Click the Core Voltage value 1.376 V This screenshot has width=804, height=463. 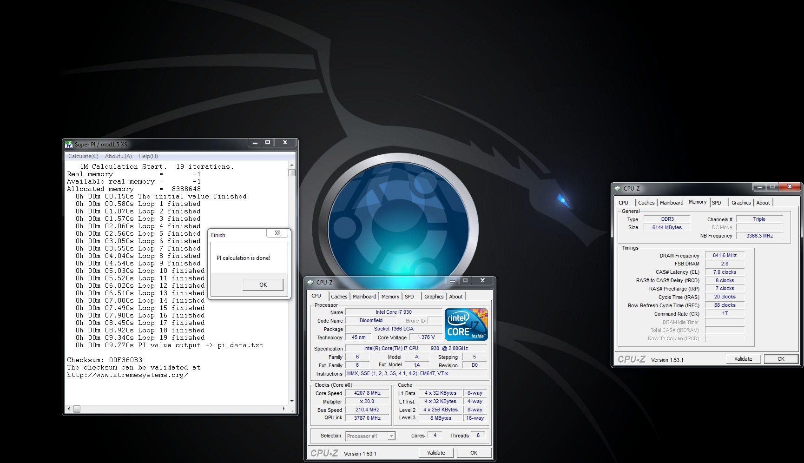426,337
